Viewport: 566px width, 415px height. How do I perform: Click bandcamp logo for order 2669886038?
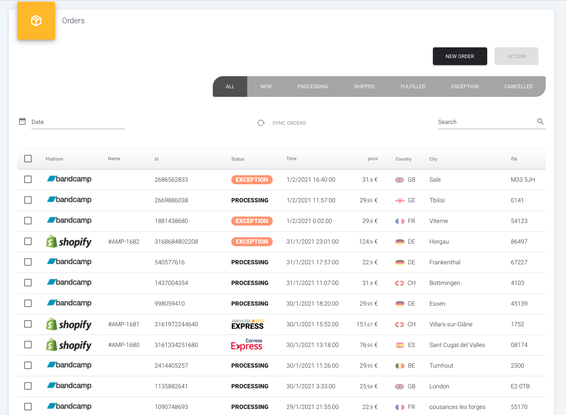(69, 200)
